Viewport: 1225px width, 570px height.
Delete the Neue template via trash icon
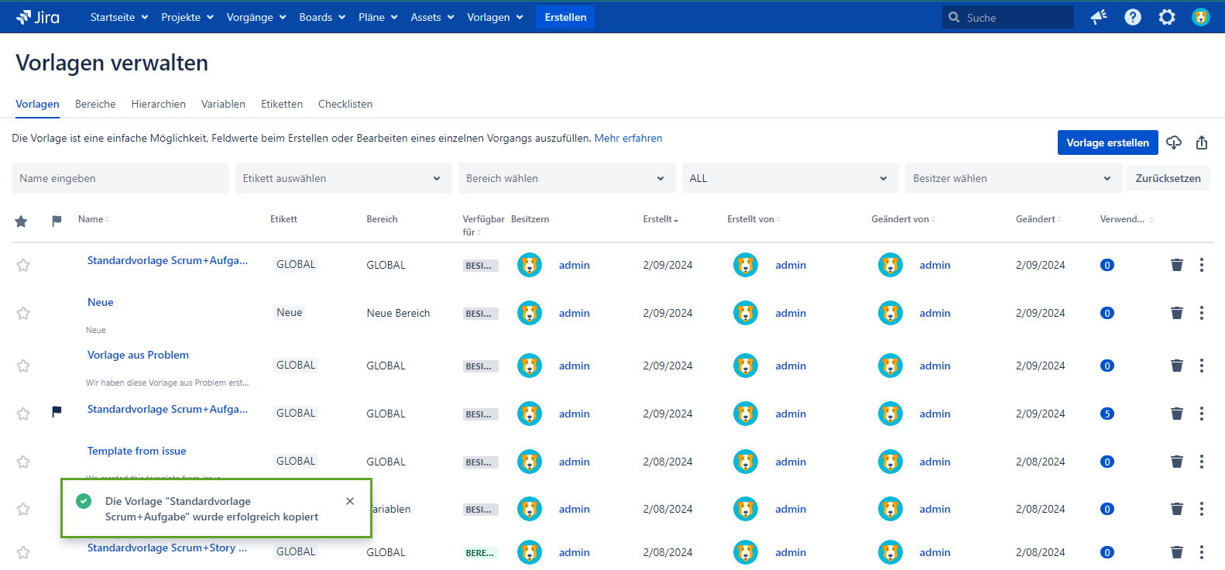(x=1176, y=313)
